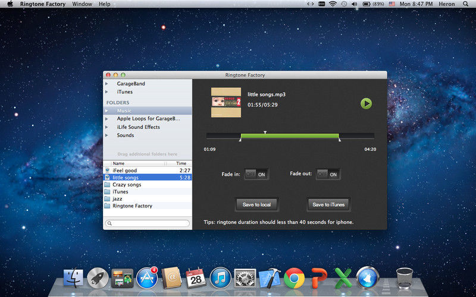Expand the GarageBand source
476x297 pixels.
(x=107, y=84)
